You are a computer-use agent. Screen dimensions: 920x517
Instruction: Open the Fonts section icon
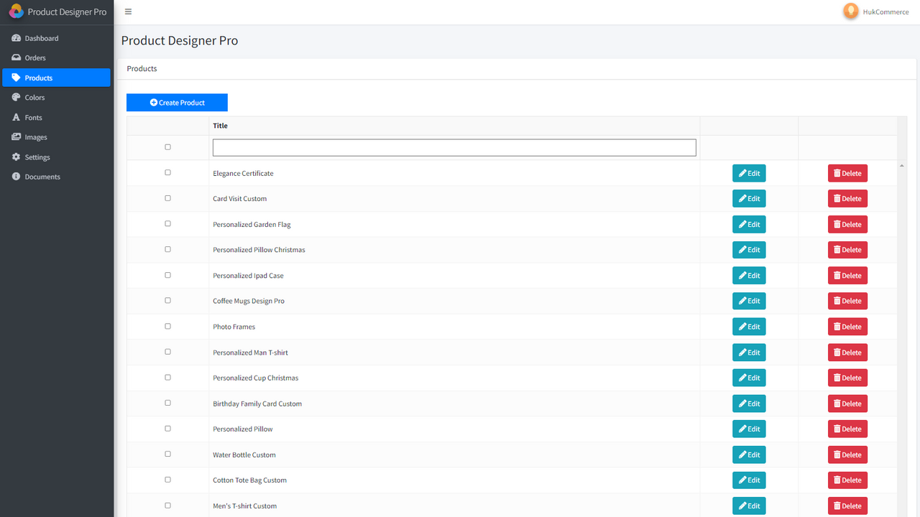point(16,117)
